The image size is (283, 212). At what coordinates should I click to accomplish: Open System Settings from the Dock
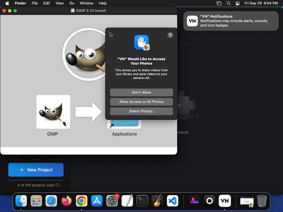[112, 201]
